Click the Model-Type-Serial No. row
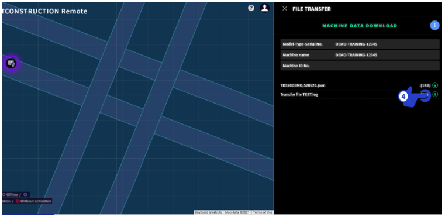445x220 pixels. (x=360, y=44)
